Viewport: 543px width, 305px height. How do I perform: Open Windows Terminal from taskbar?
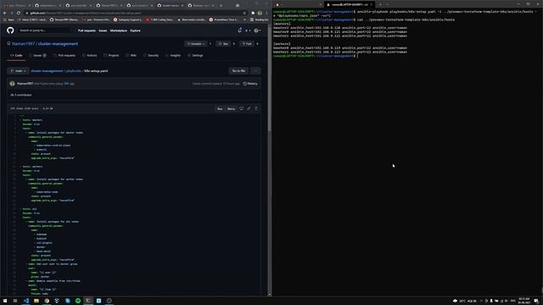pyautogui.click(x=88, y=301)
